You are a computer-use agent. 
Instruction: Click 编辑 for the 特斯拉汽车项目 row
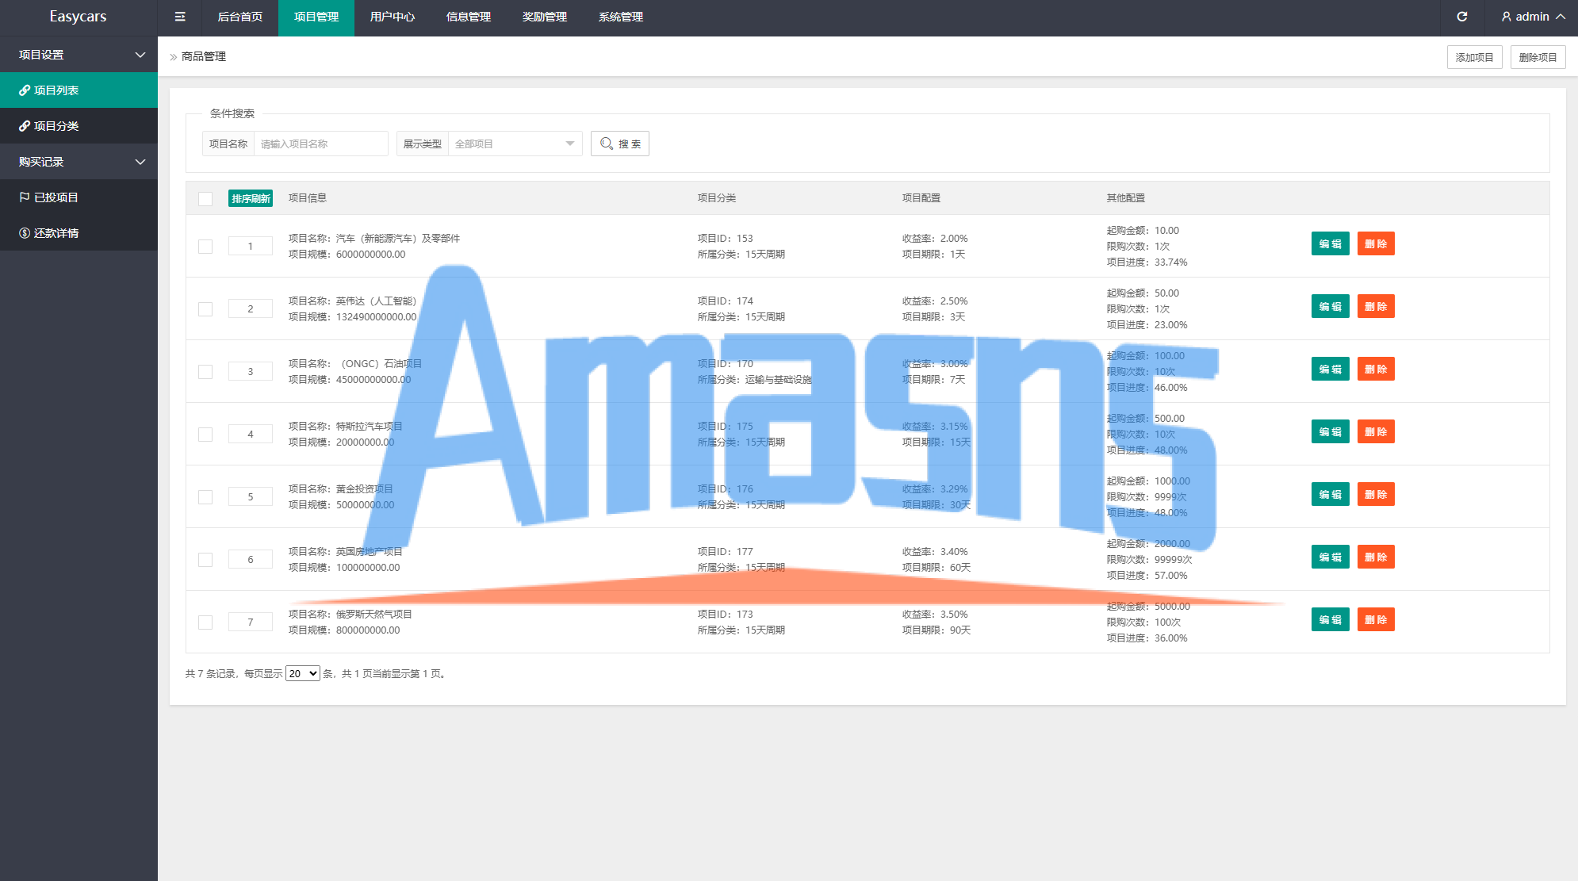coord(1330,432)
